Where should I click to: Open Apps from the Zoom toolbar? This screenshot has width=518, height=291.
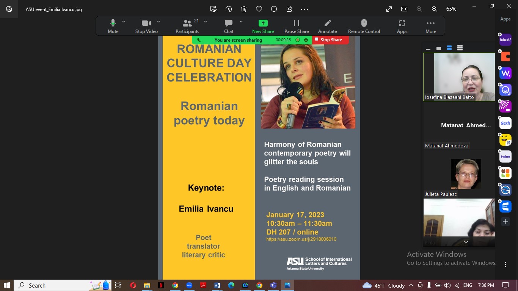pos(402,26)
